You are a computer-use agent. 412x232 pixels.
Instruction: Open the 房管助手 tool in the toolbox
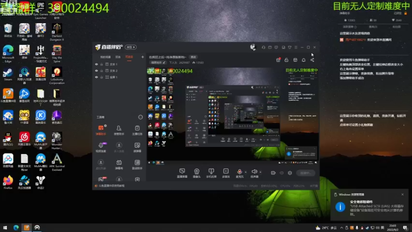(119, 130)
